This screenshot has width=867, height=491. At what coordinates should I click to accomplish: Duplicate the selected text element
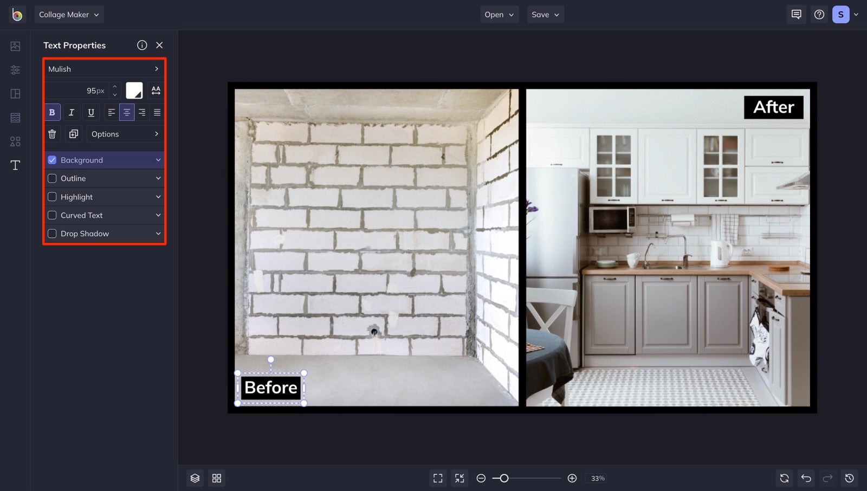(x=74, y=134)
